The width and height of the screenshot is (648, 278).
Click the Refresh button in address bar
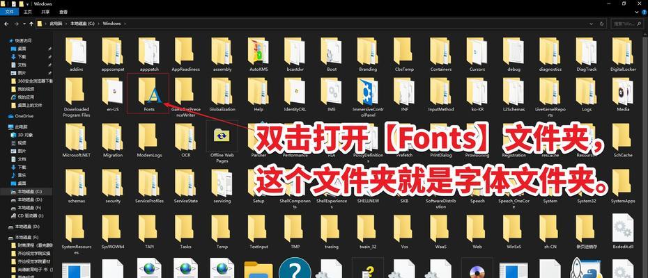601,24
